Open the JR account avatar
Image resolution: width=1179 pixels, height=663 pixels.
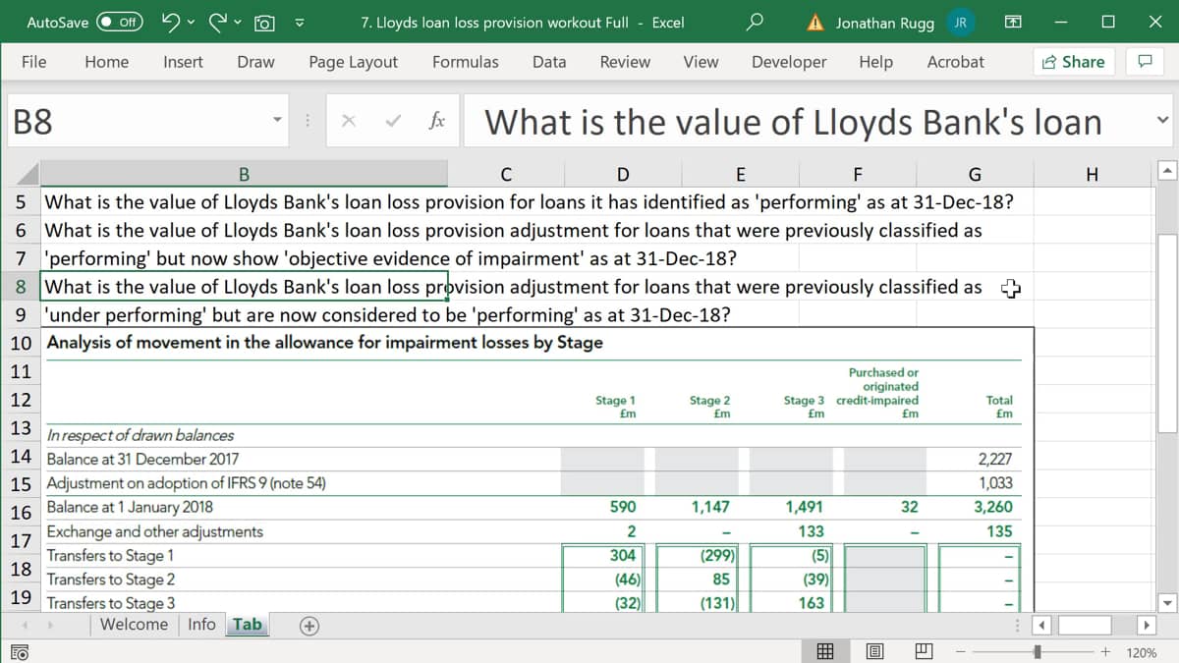960,23
